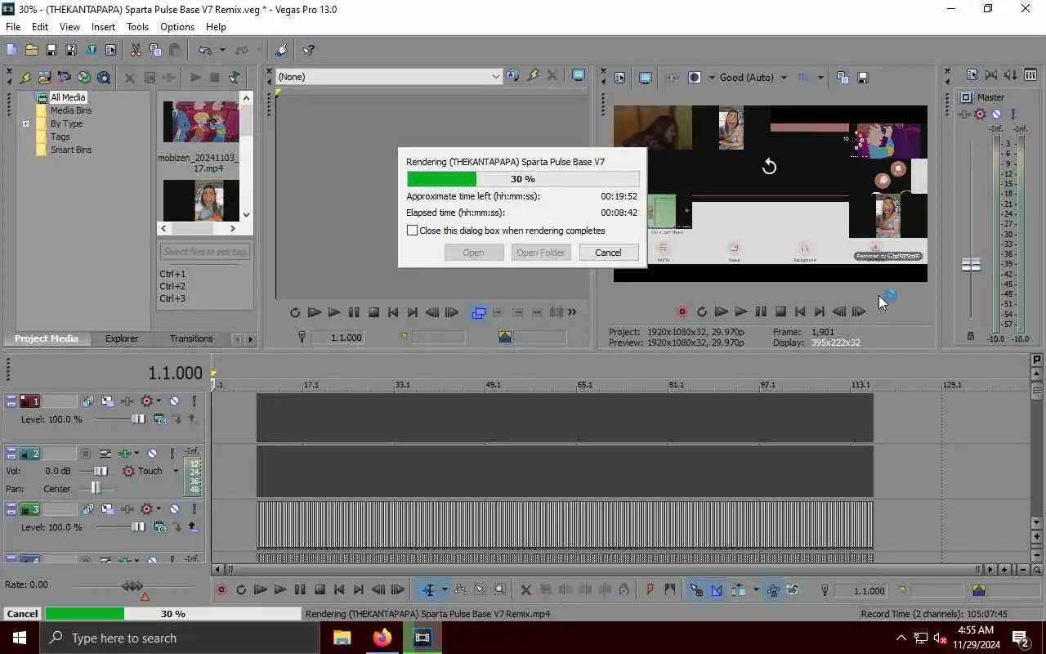This screenshot has height=654, width=1046.
Task: Toggle Arm for Record on audio track 2
Action: (x=85, y=454)
